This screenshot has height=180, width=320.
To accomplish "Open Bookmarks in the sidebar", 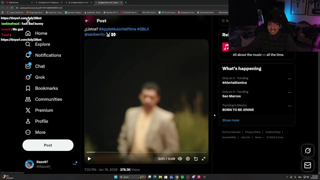I will pos(41,88).
